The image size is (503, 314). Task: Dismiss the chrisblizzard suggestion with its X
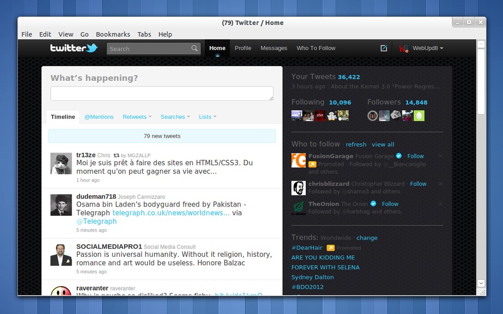tap(441, 184)
